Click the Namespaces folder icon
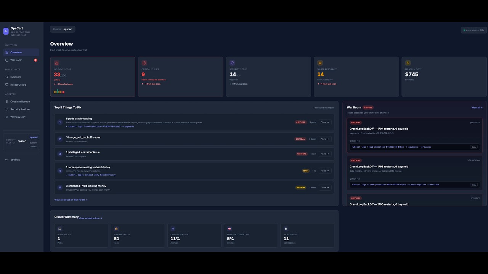This screenshot has width=488, height=274. coord(286,229)
